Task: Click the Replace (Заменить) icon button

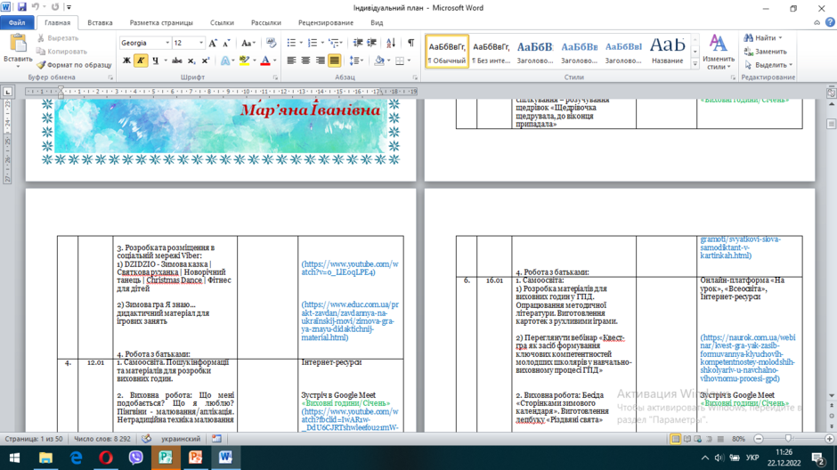Action: coord(766,52)
